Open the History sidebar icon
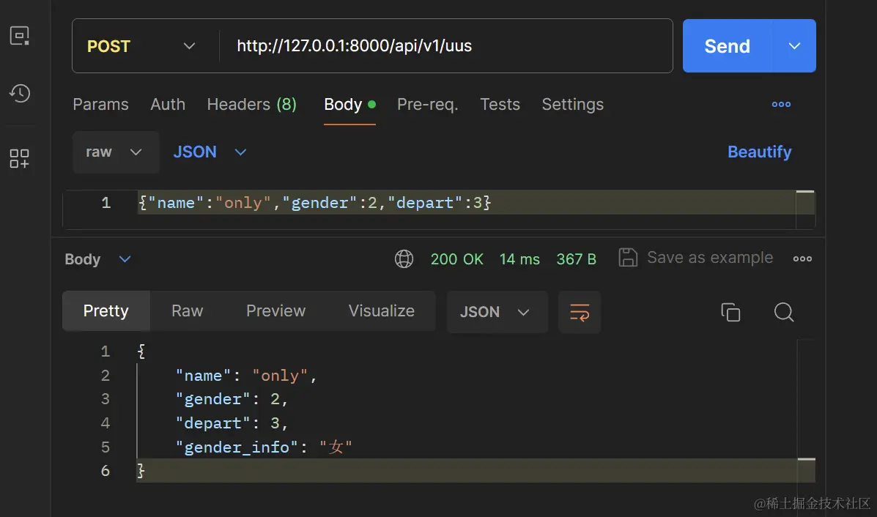 20,93
